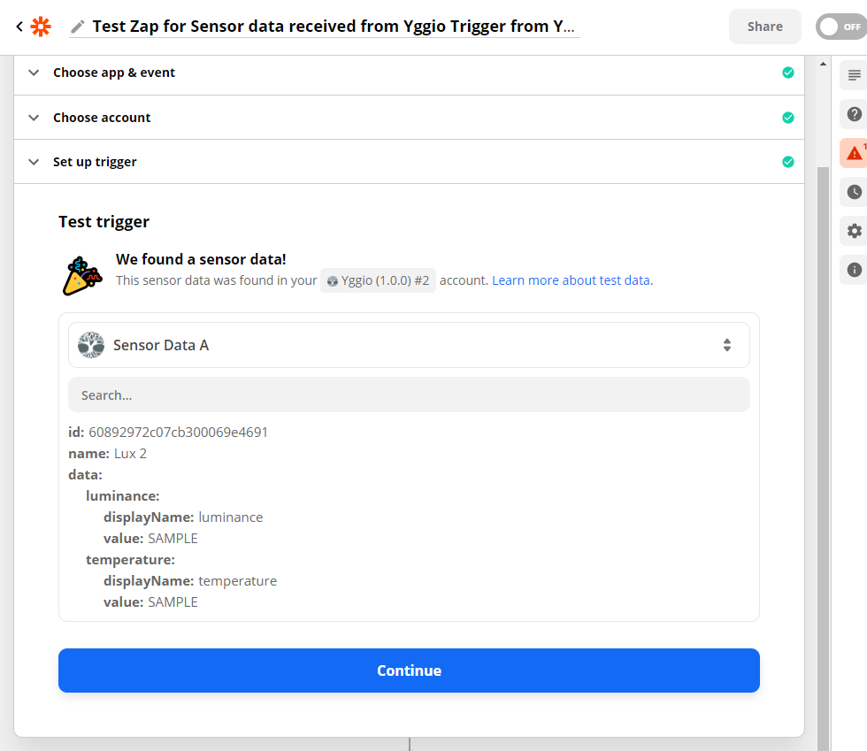Open the Zap settings gear icon
The width and height of the screenshot is (867, 751).
(854, 231)
